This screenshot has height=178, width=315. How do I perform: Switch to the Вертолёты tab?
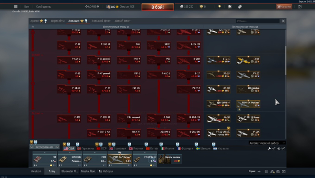(58, 21)
